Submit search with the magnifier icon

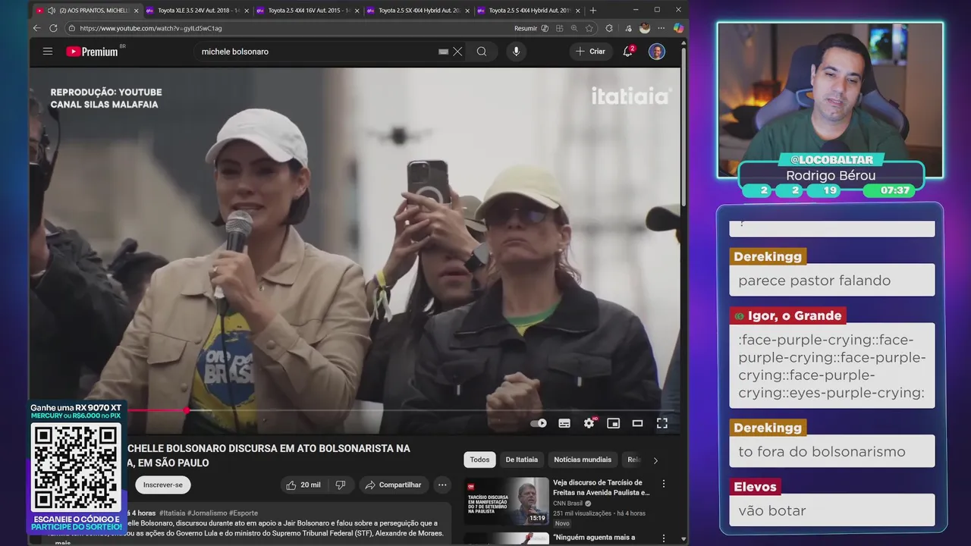tap(482, 52)
